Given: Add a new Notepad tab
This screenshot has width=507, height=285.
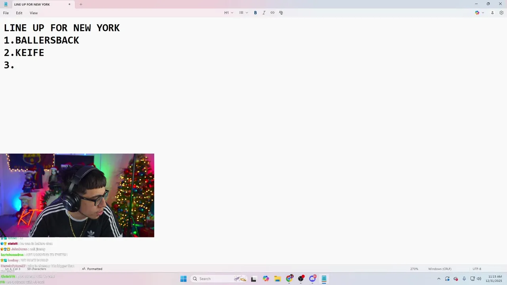Looking at the screenshot, I should 81,4.
